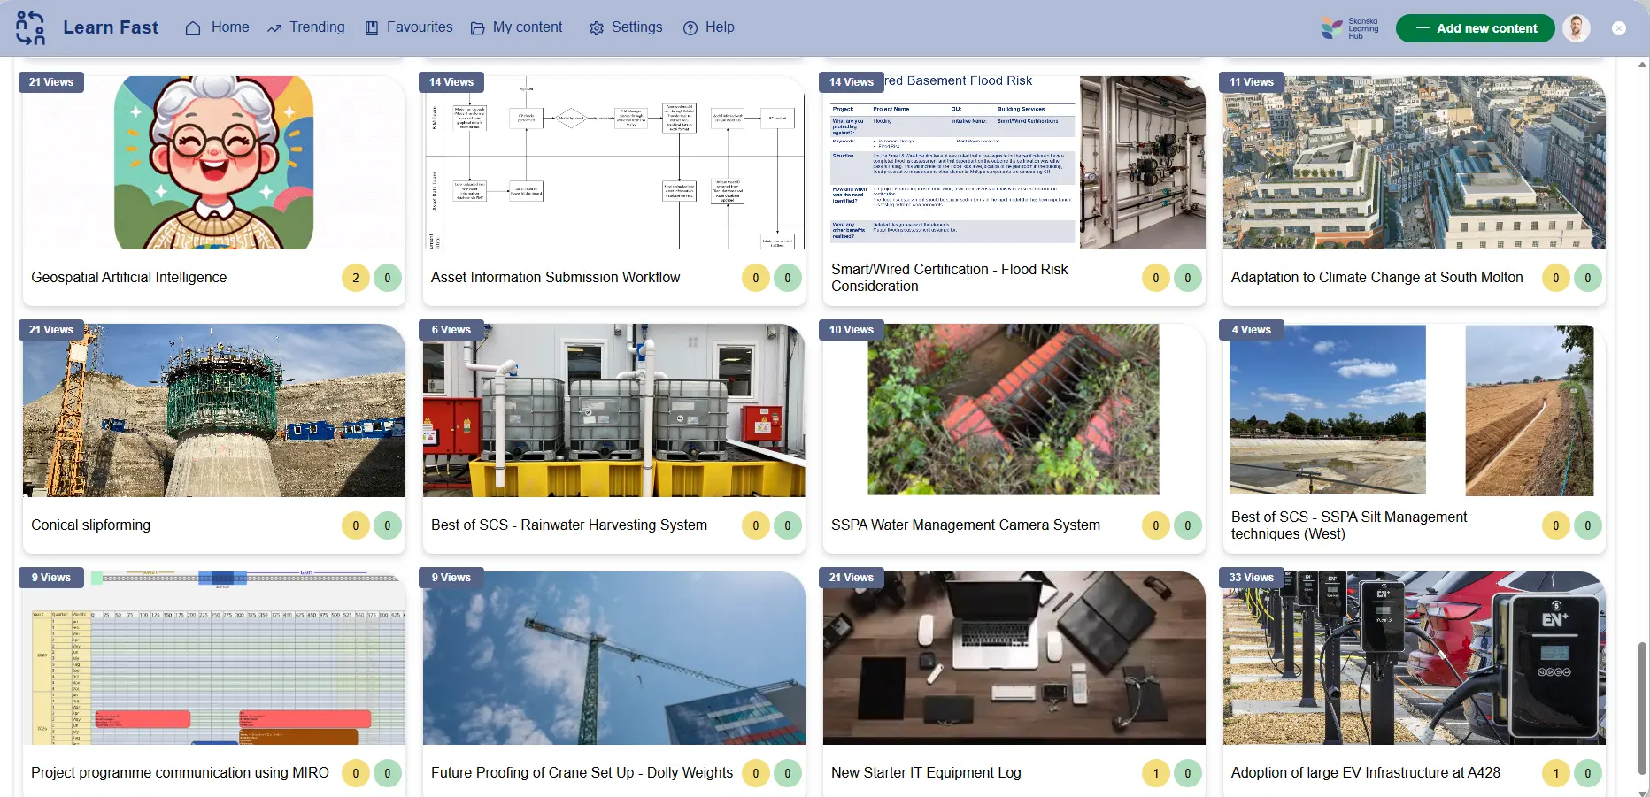The height and width of the screenshot is (797, 1650).
Task: Open Geospatial Artificial Intelligence thumbnail
Action: [x=214, y=163]
